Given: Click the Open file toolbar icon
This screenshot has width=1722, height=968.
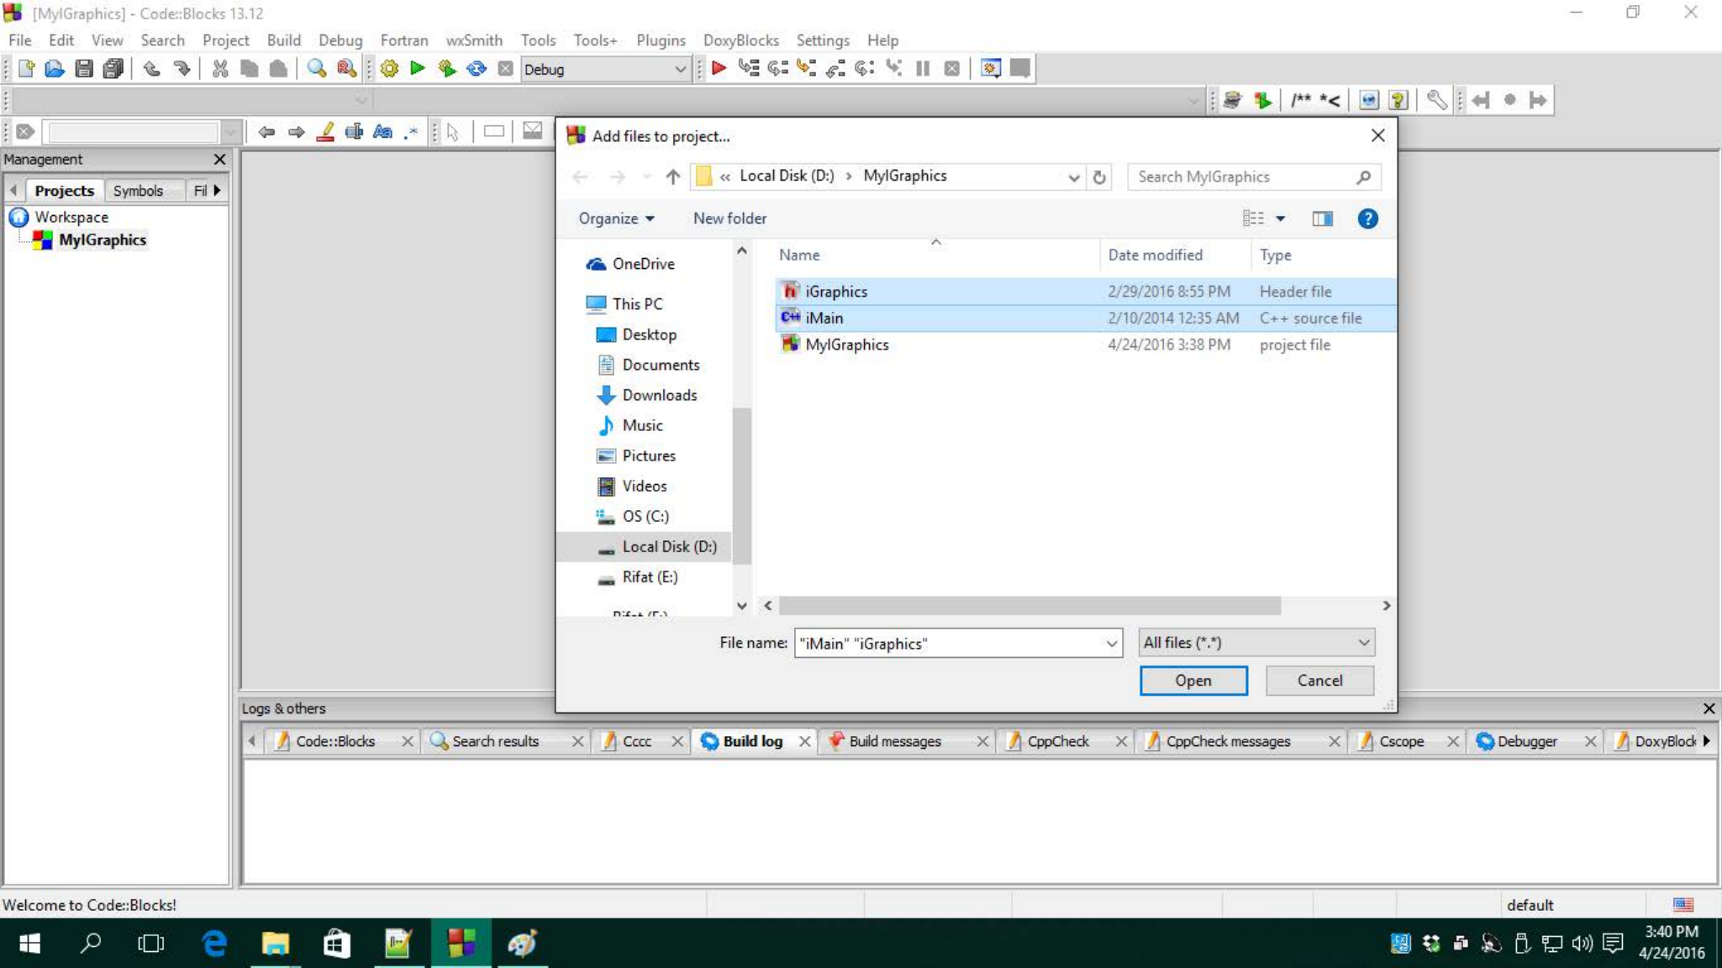Looking at the screenshot, I should pos(55,69).
